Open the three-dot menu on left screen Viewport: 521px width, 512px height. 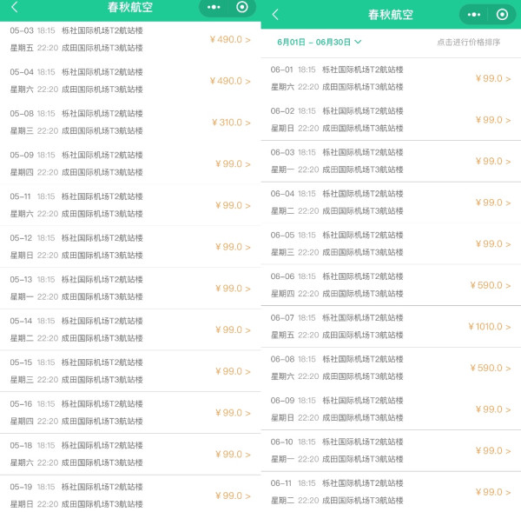click(214, 7)
